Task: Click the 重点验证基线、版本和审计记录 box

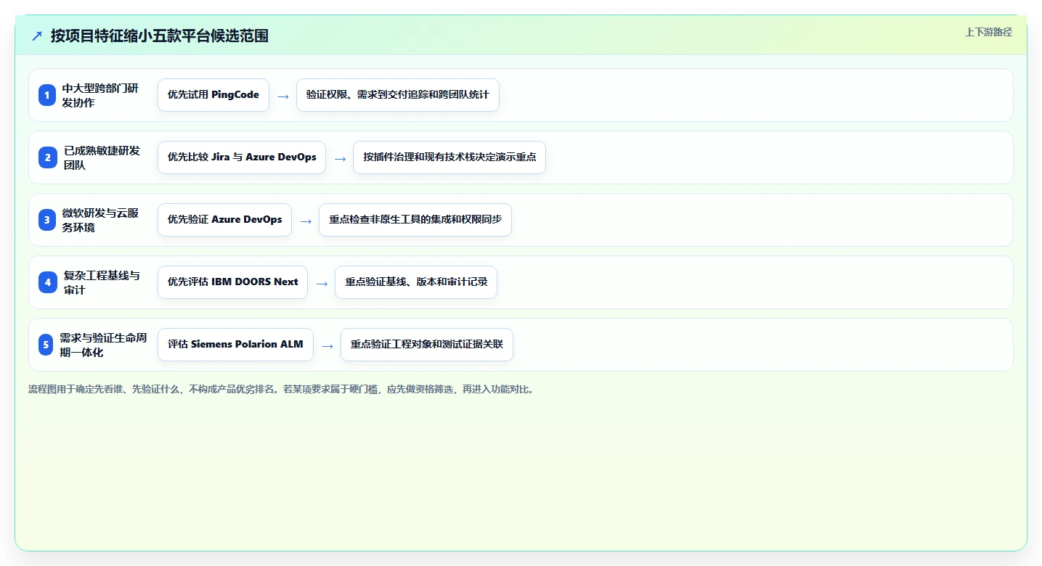Action: click(416, 282)
